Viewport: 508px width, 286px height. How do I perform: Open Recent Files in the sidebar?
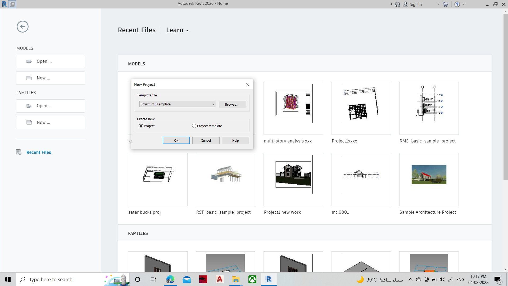click(39, 152)
